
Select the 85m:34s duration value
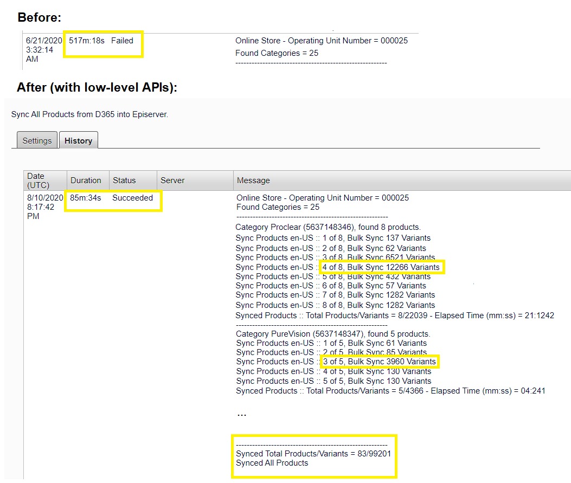85,198
